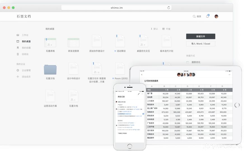Select the cell with value 300,000

222,112
